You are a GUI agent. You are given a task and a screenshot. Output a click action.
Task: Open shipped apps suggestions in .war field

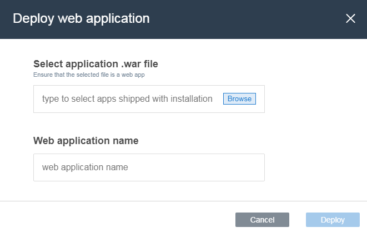pyautogui.click(x=127, y=98)
